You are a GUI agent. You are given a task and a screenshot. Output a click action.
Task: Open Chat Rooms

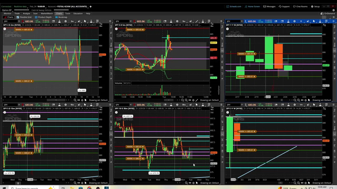tap(300, 6)
